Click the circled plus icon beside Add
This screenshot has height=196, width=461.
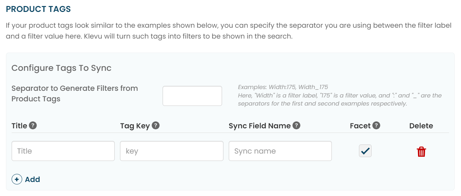tap(17, 179)
